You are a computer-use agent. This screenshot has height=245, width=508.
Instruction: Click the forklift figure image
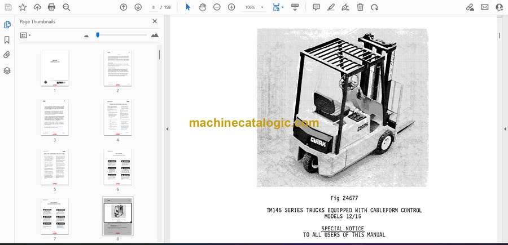tap(343, 108)
